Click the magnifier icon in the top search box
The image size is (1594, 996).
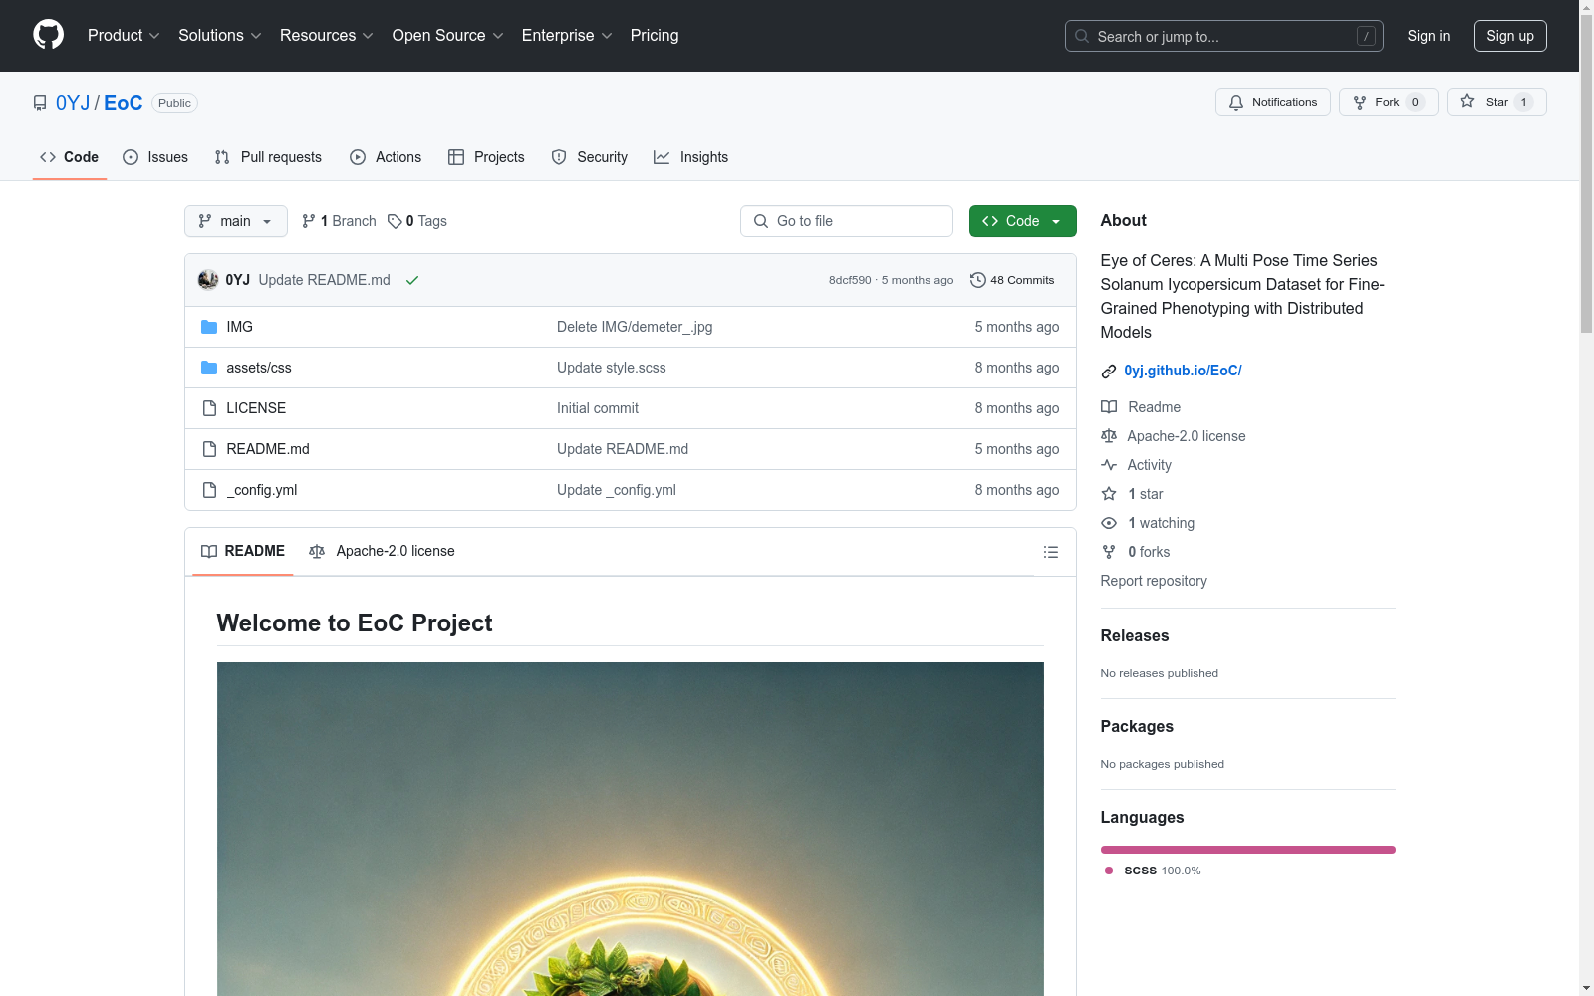coord(1082,36)
